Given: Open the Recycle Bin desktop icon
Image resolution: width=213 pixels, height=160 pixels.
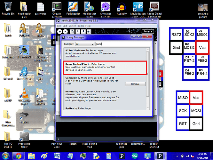Looking at the screenshot, I should pos(8,8).
